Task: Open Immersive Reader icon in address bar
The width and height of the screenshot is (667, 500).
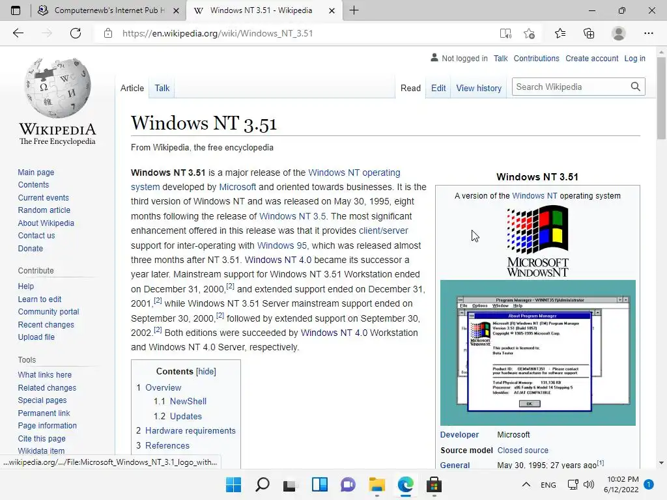Action: click(505, 33)
